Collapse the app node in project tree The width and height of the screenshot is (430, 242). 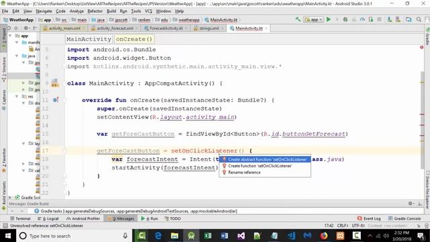(11, 36)
